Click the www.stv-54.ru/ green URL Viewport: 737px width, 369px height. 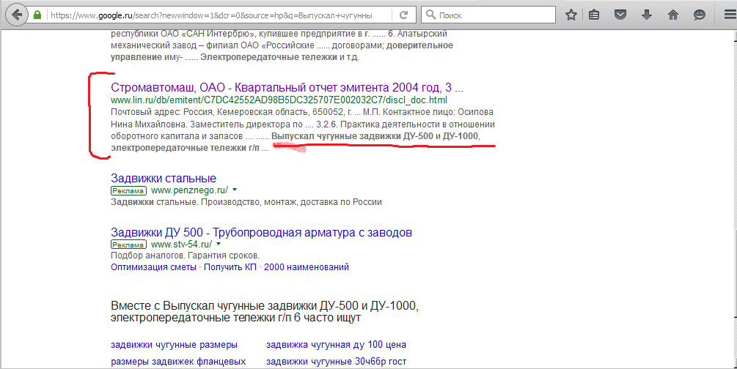(x=181, y=244)
